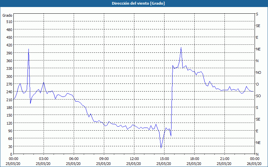The height and width of the screenshot is (167, 268).
Task: Select the 'O' compass direction label
Action: (257, 84)
